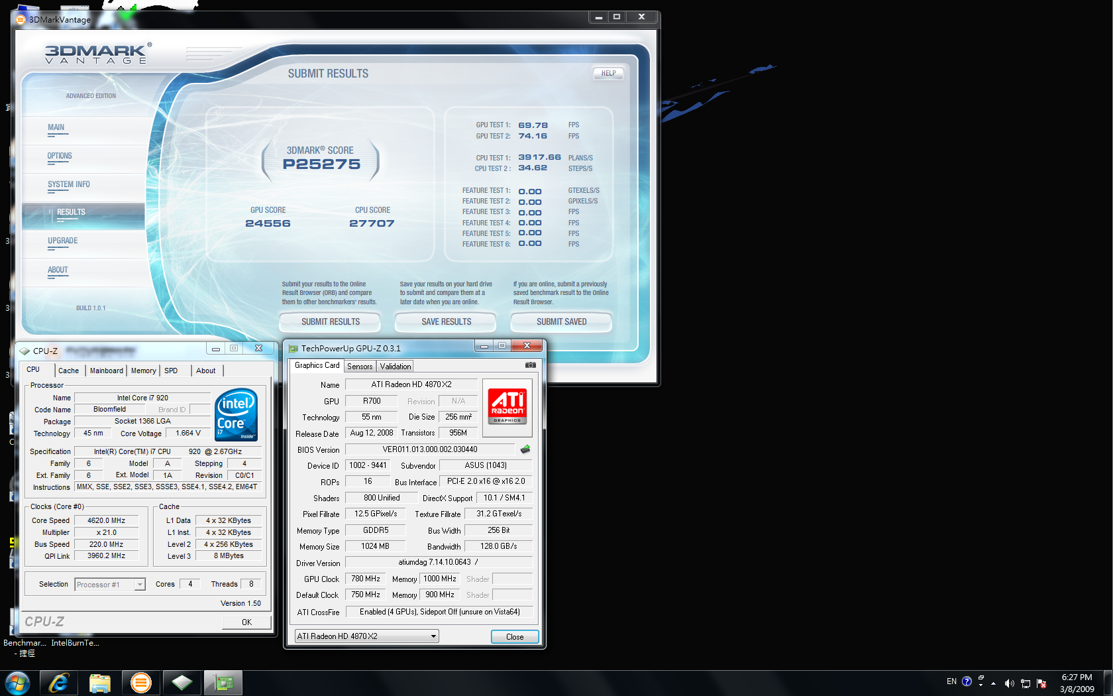This screenshot has height=696, width=1113.
Task: Click the EN language indicator
Action: [x=951, y=681]
